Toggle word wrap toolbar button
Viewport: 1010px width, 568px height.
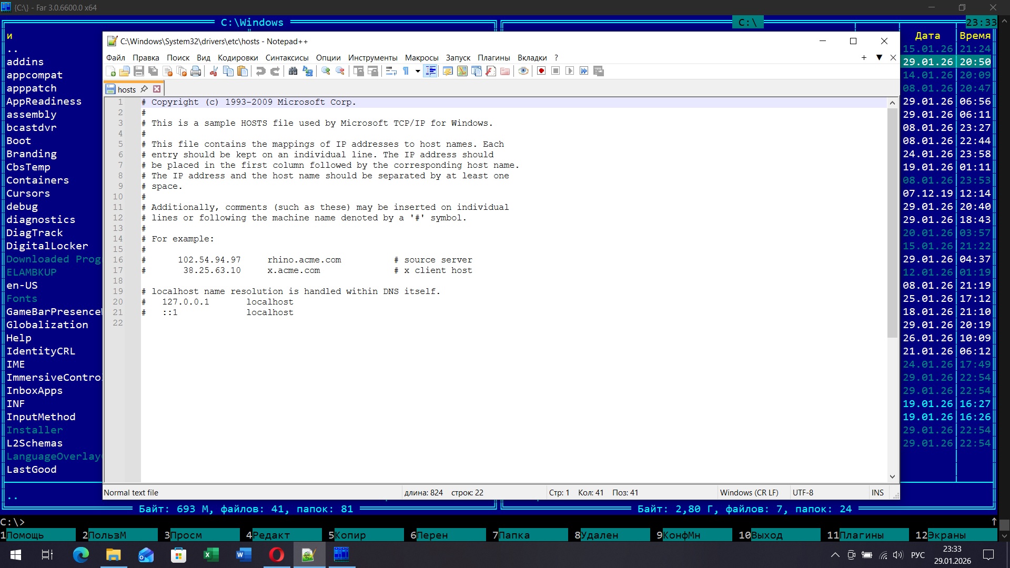click(391, 72)
